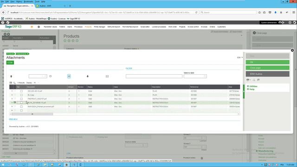Click the browser reload icon

[x=196, y=13]
